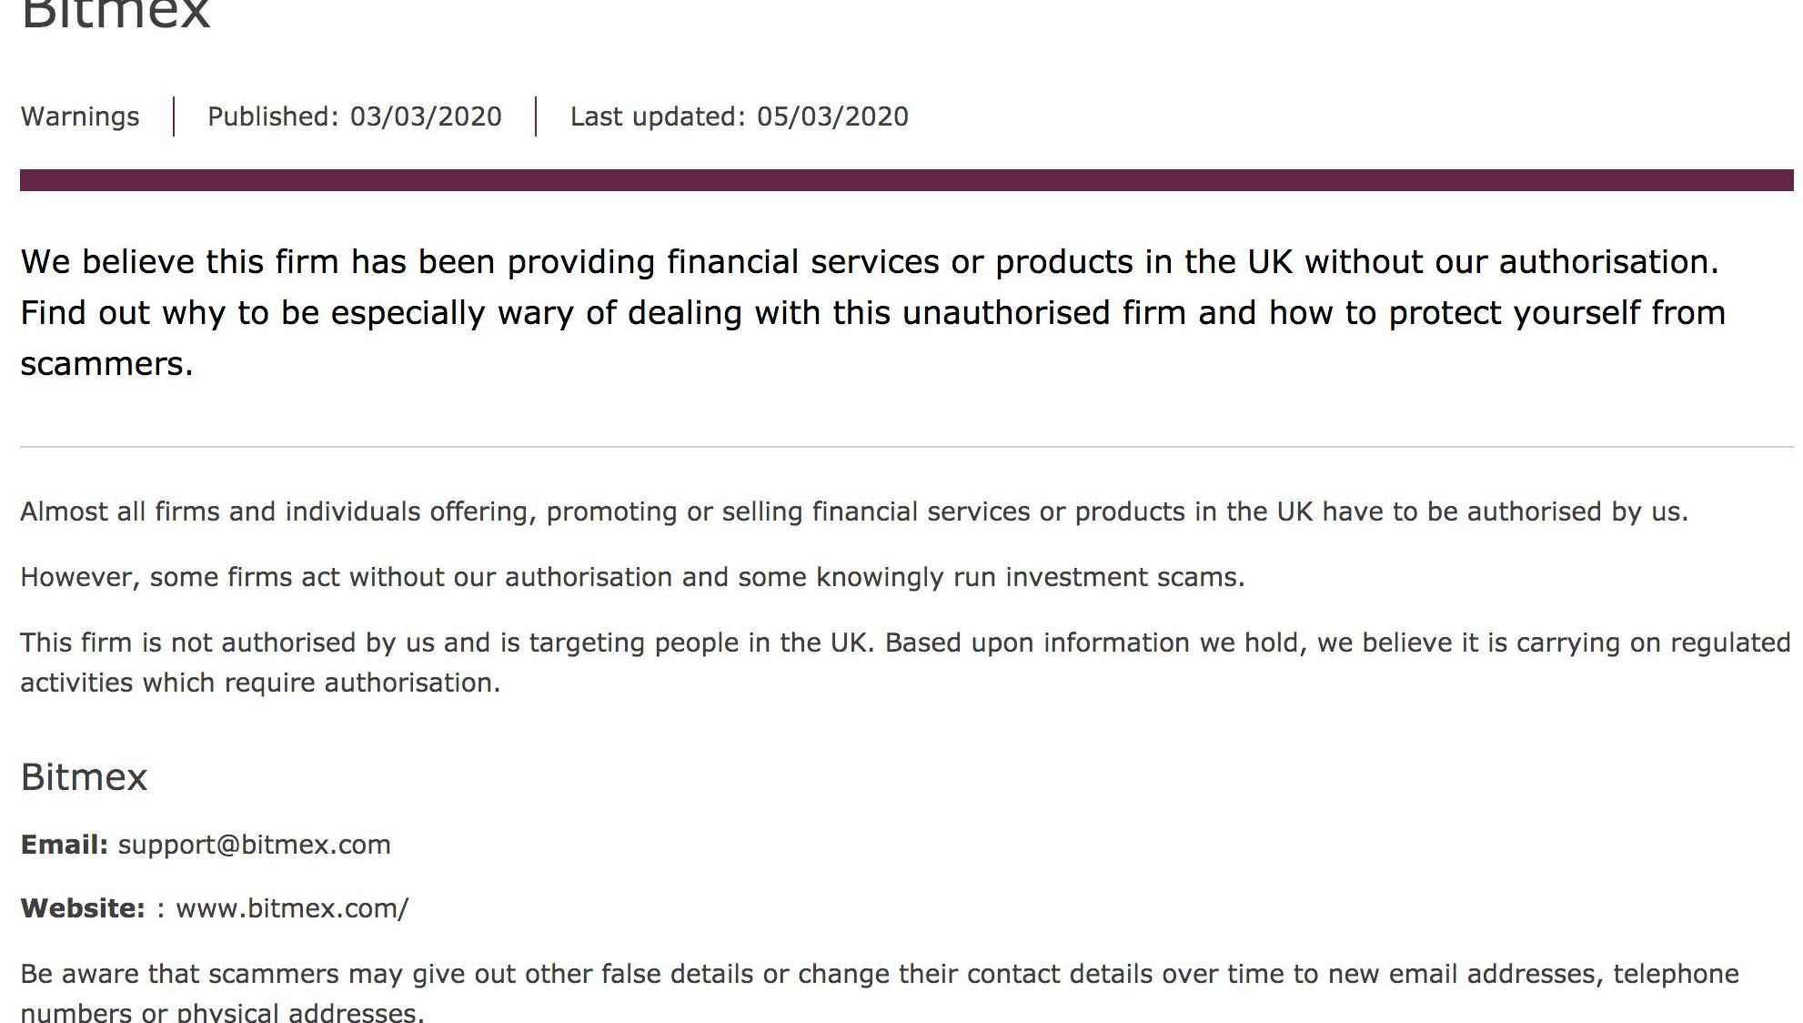Image resolution: width=1803 pixels, height=1023 pixels.
Task: Click the separator before Last updated
Action: (536, 116)
